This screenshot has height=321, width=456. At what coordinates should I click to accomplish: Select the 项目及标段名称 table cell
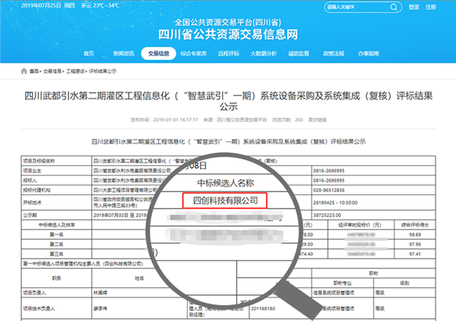pos(56,161)
